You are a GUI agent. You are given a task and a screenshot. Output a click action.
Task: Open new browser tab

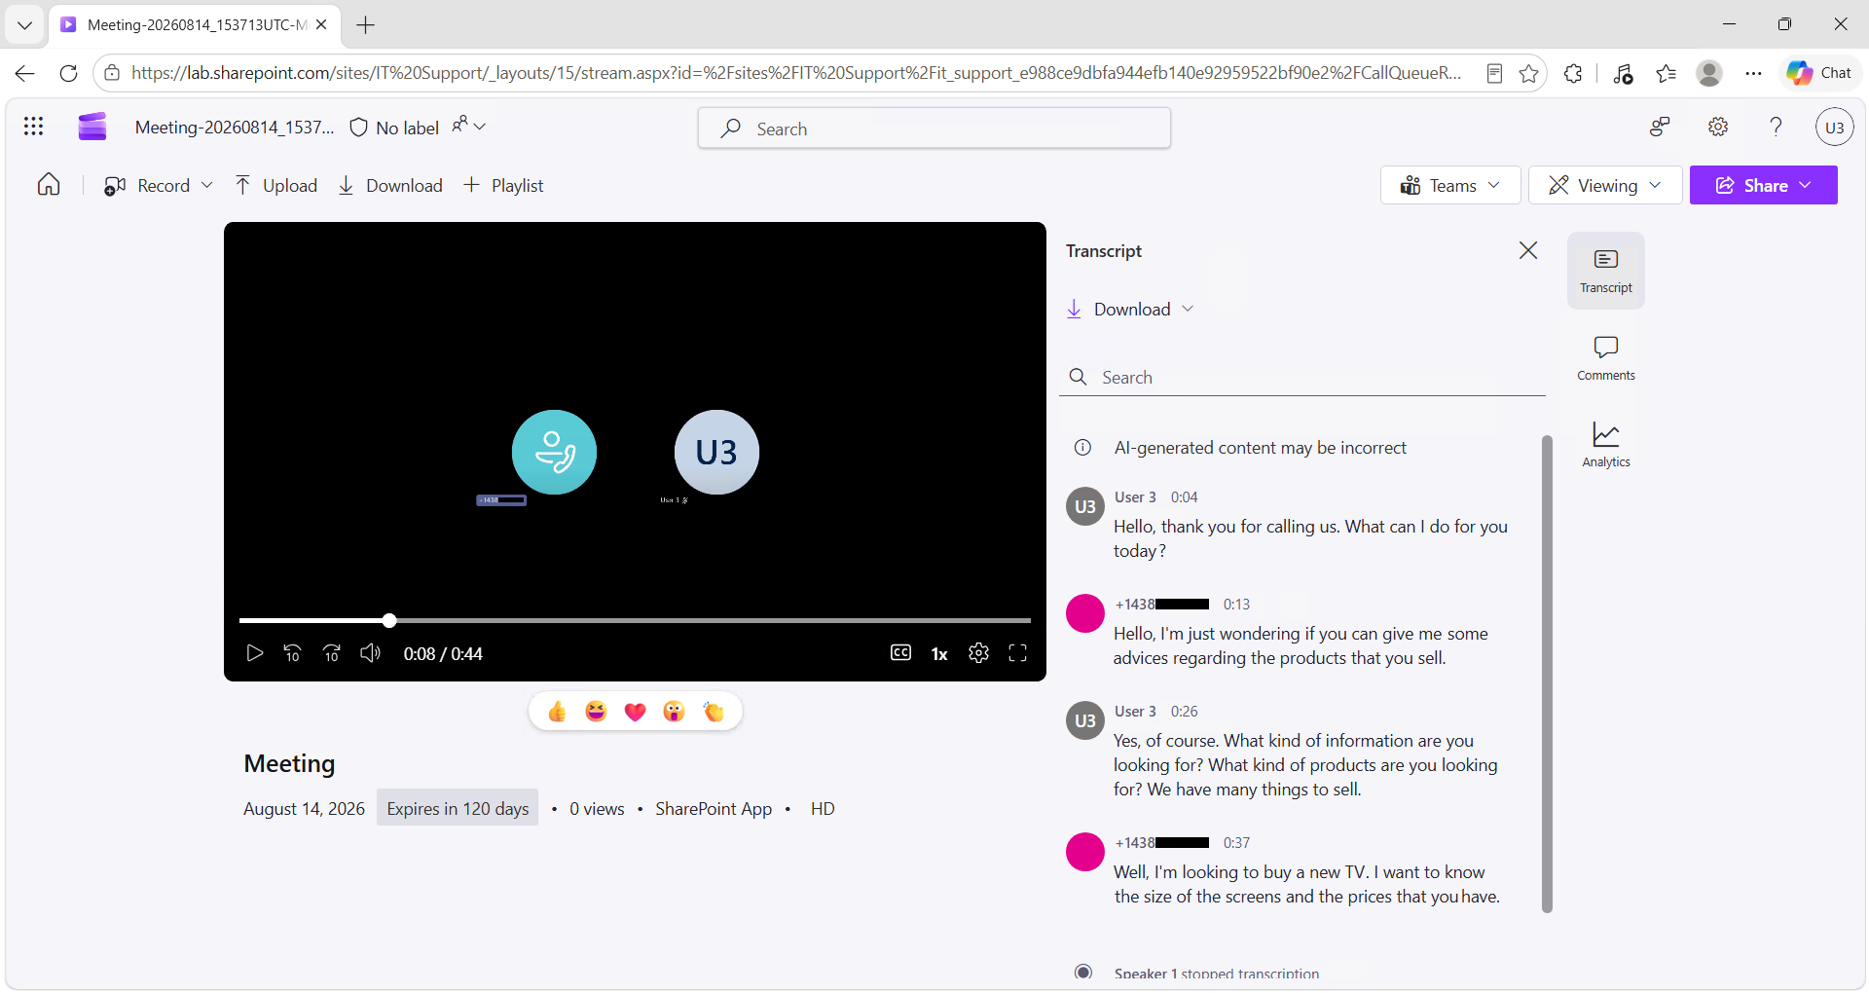tap(366, 25)
